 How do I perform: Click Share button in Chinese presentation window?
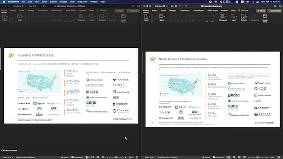[119, 11]
